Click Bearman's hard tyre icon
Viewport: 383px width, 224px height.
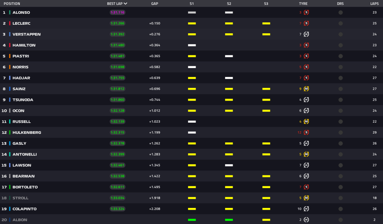pos(306,176)
